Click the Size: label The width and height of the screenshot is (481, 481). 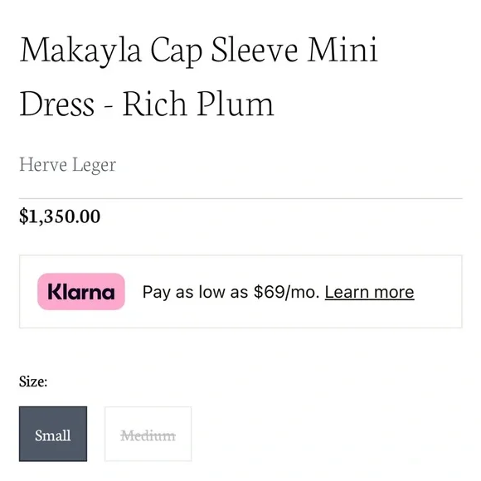coord(33,381)
